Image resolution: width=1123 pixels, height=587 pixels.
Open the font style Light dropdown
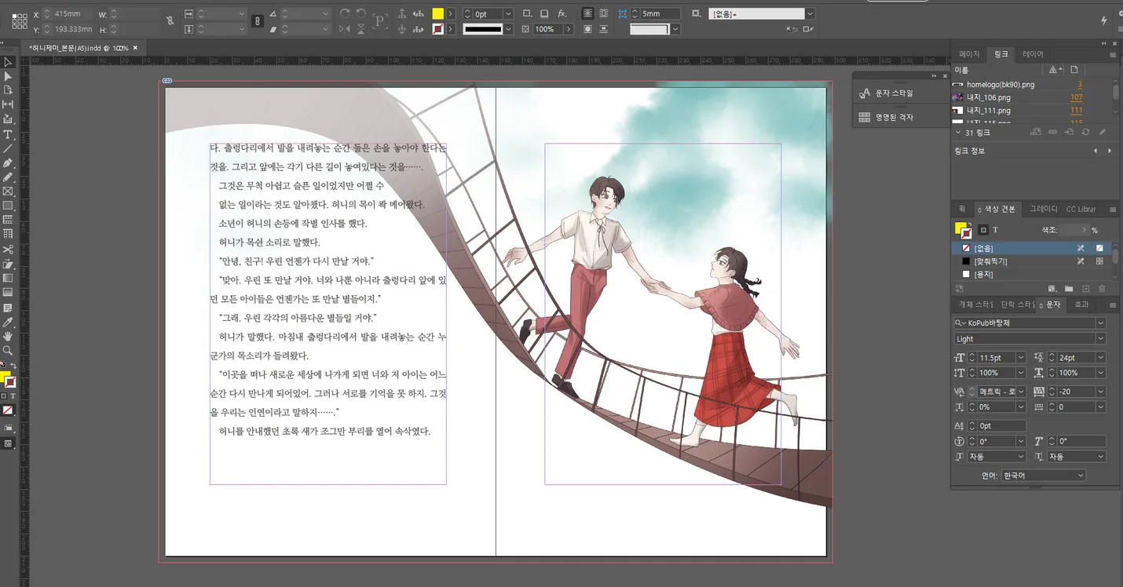pos(1100,339)
